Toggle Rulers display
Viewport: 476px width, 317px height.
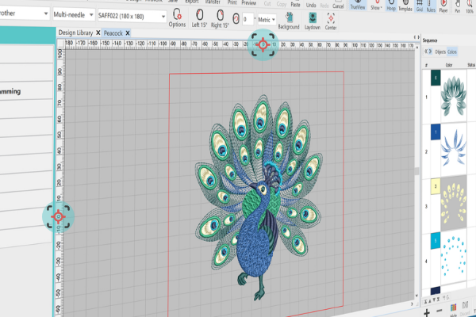coord(431,6)
